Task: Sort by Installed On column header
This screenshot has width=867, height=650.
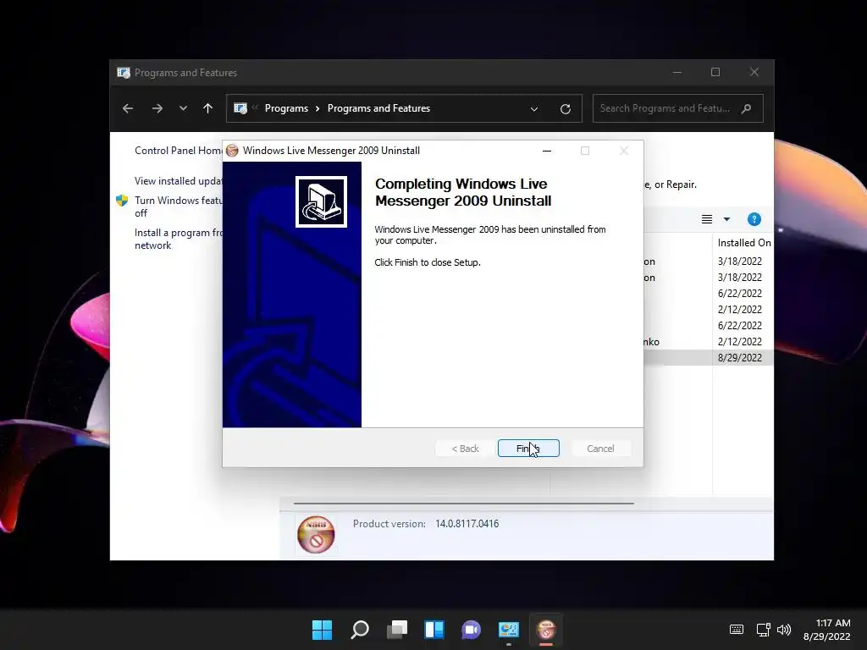Action: [x=743, y=243]
